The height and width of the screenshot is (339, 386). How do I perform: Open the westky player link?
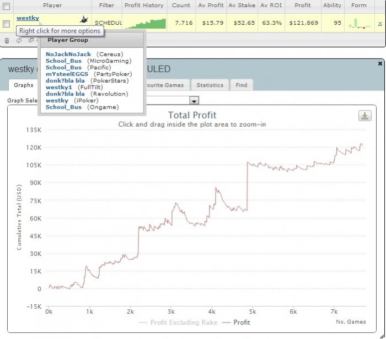(28, 18)
